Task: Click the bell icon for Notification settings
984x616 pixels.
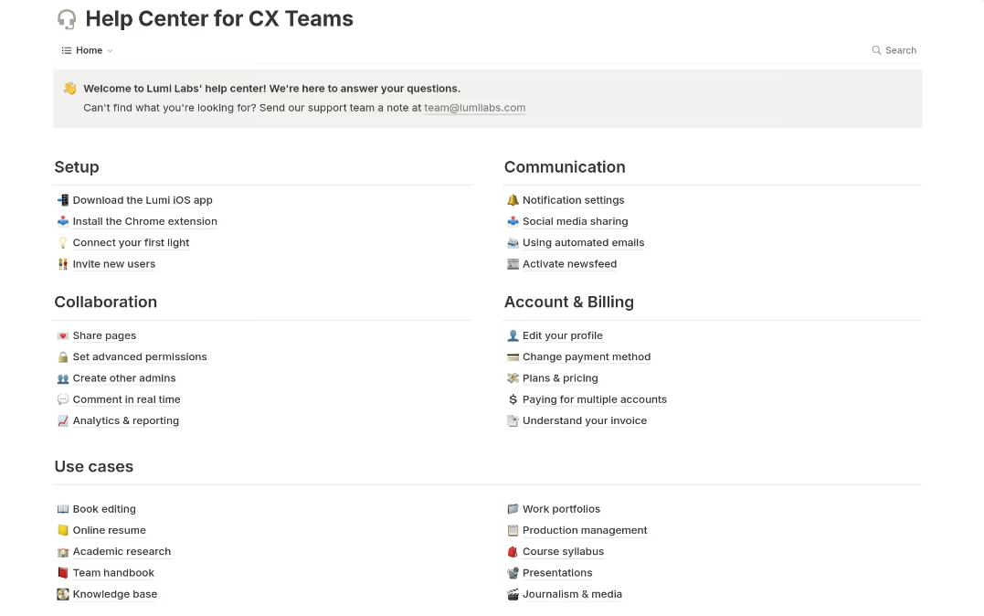Action: point(513,199)
